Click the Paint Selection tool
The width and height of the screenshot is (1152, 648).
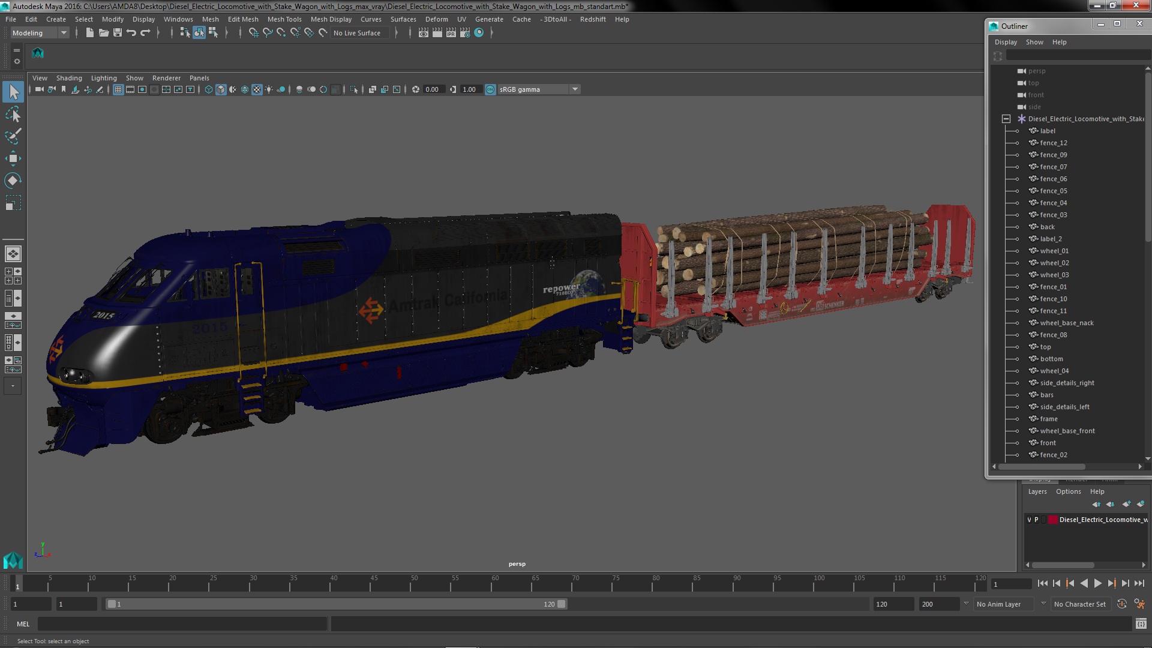click(x=13, y=136)
